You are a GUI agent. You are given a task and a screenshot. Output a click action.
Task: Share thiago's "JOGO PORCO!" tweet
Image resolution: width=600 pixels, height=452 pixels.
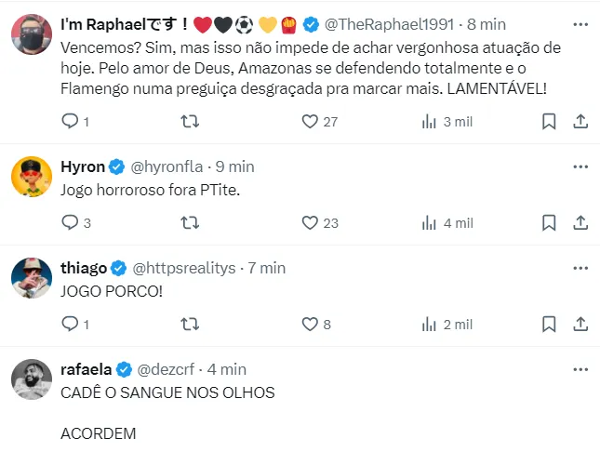(x=580, y=324)
